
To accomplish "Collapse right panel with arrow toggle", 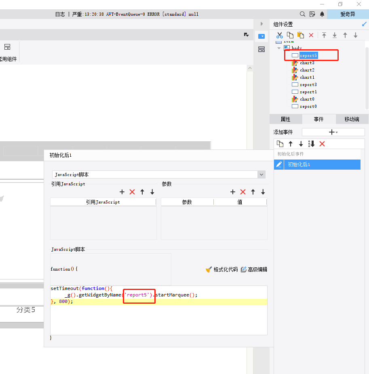I will [x=261, y=24].
